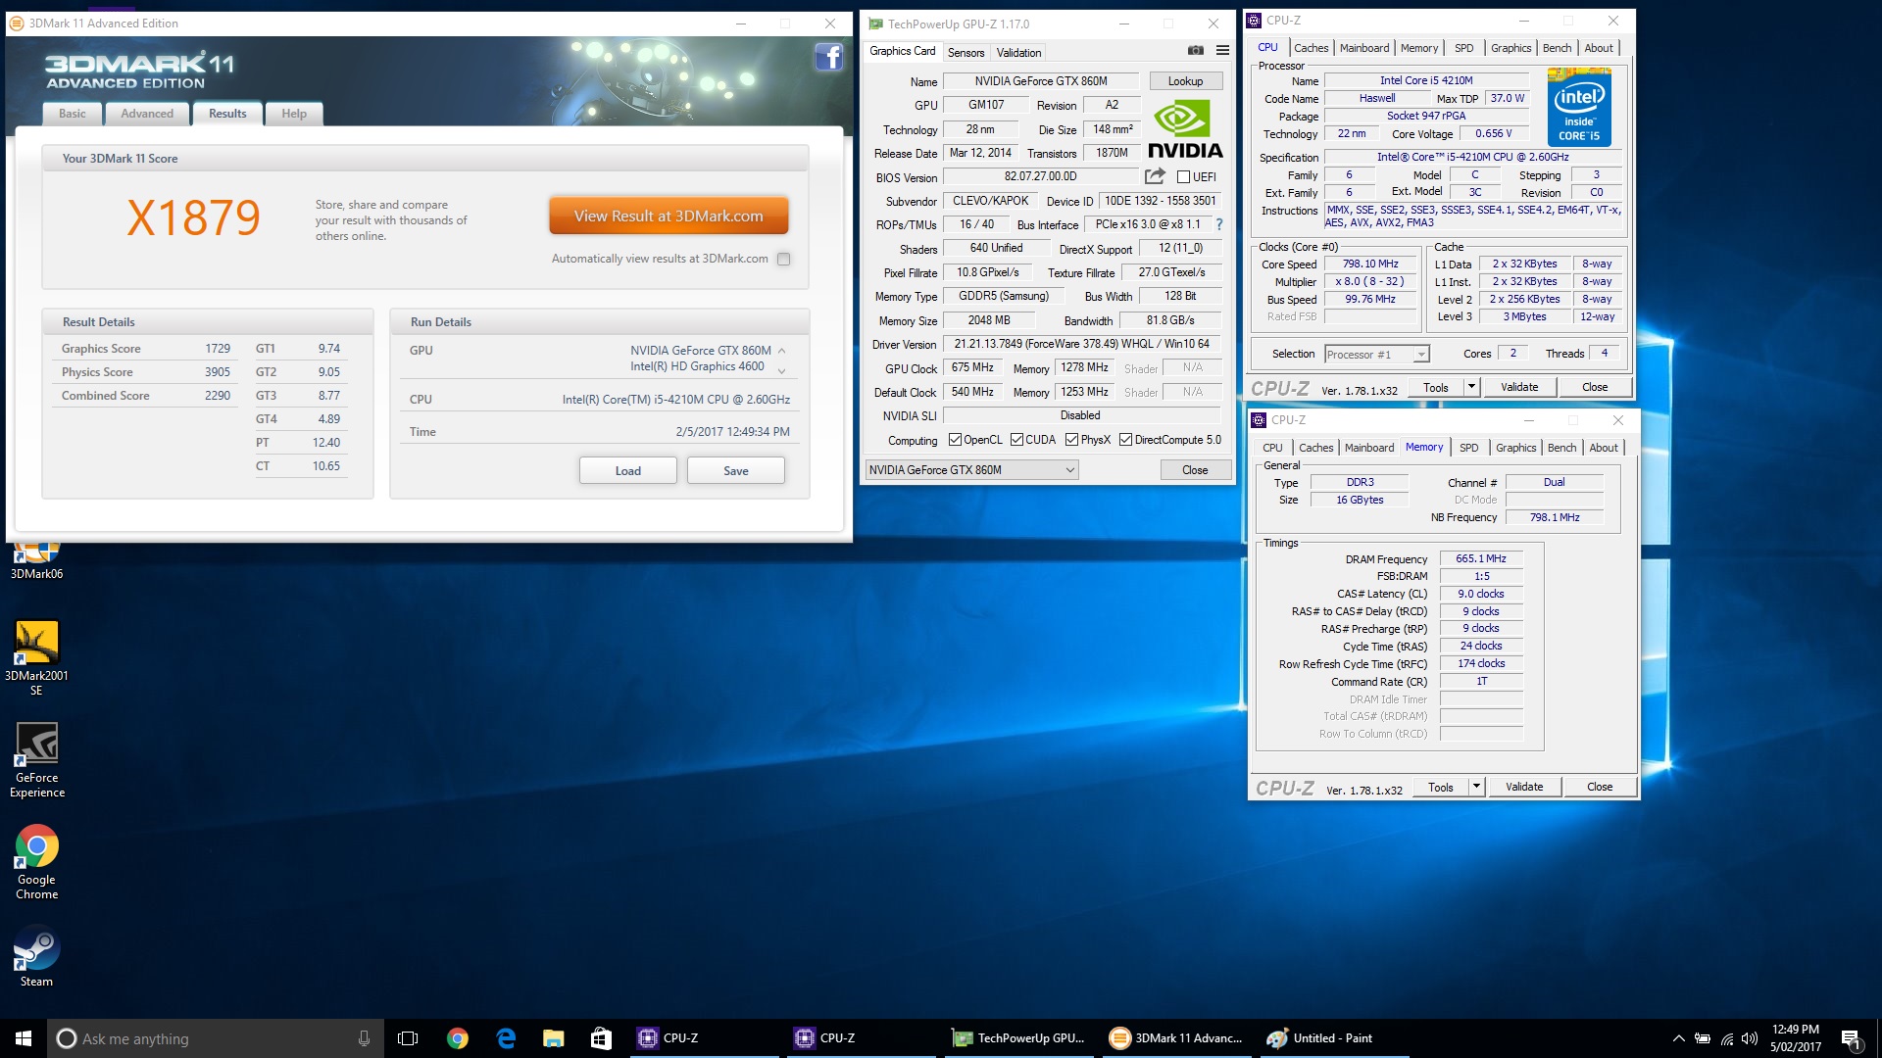Expand Tools arrow in lower CPU-Z window
Screen dimensions: 1882x1058
(x=1476, y=787)
